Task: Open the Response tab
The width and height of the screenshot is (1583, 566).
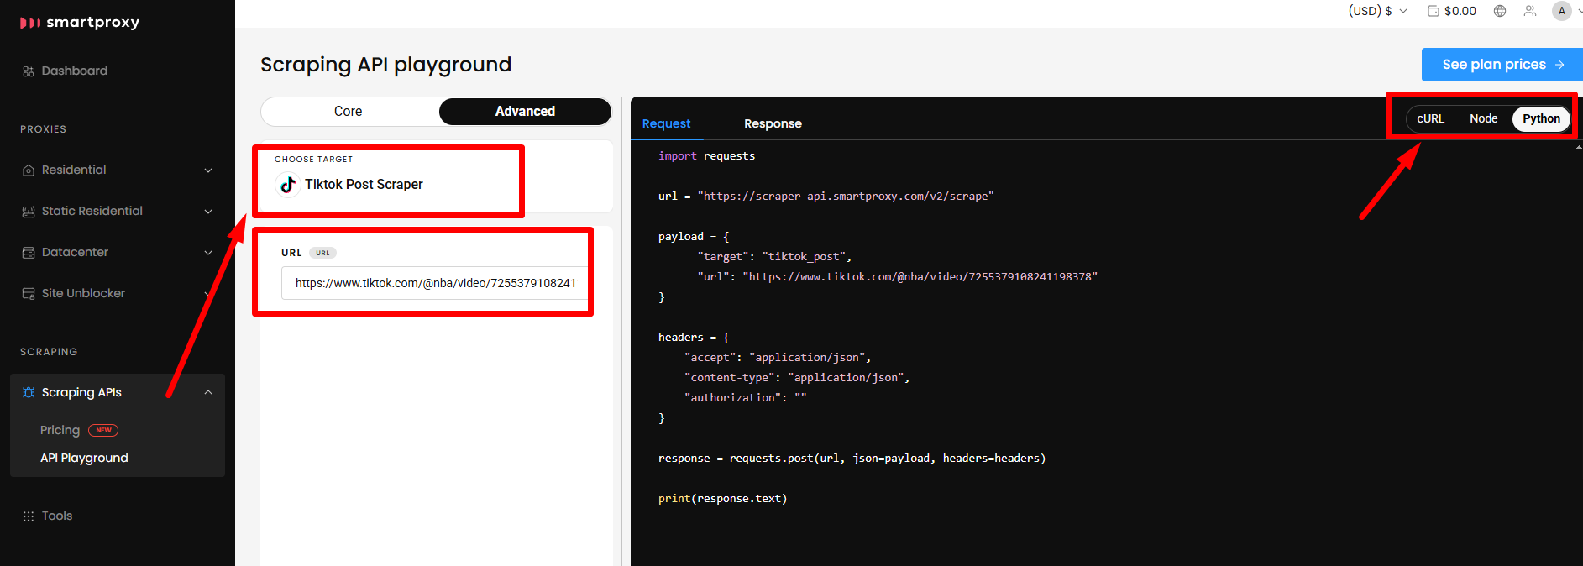Action: 773,124
